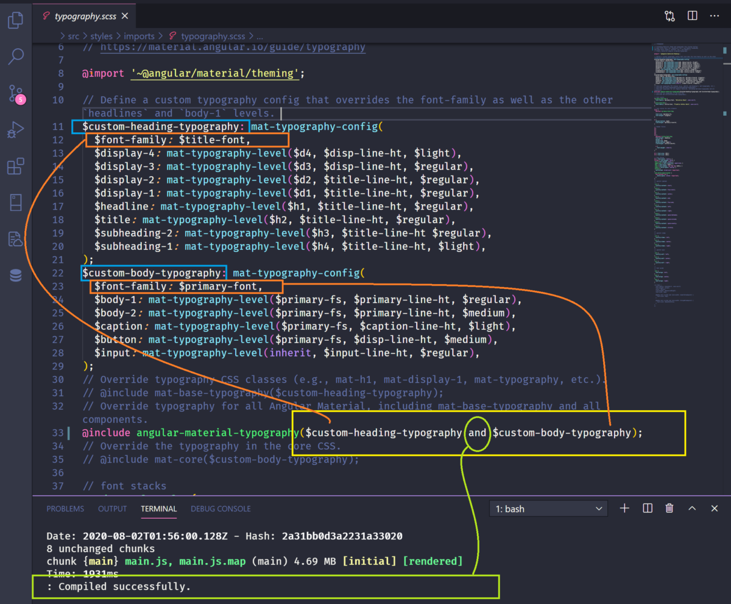Open the '1: bash' terminal dropdown
This screenshot has height=604, width=731.
coord(548,508)
